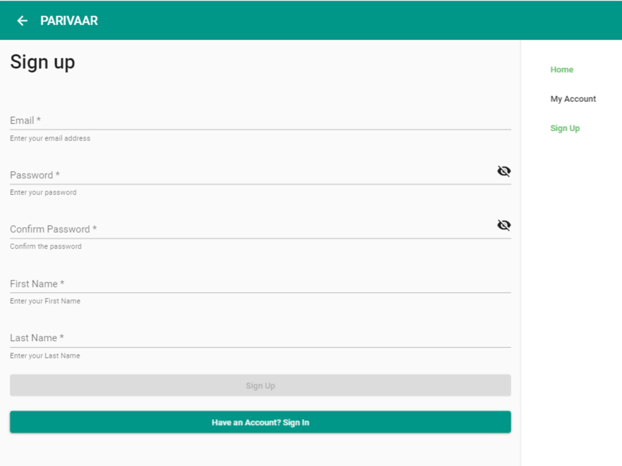The image size is (622, 466).
Task: Click the 'Enter your Last Name' hint
Action: [45, 356]
